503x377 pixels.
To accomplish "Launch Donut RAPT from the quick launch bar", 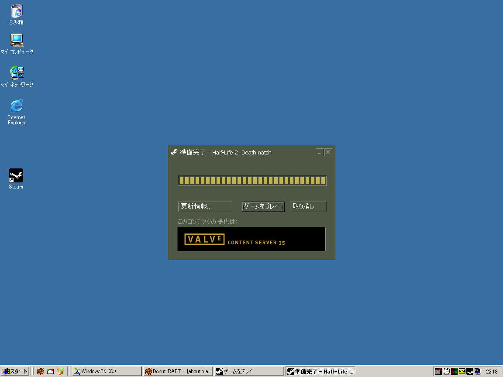I will pyautogui.click(x=40, y=371).
